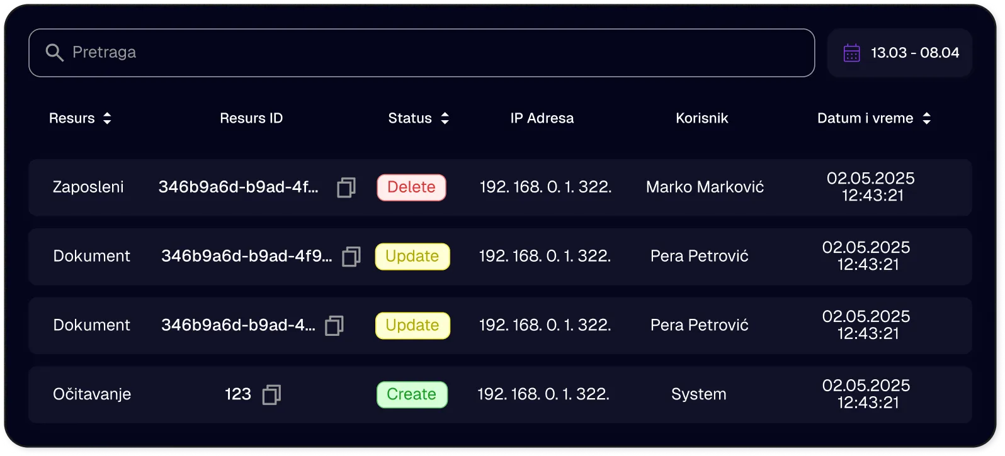
Task: Click the green Create status badge
Action: tap(411, 395)
